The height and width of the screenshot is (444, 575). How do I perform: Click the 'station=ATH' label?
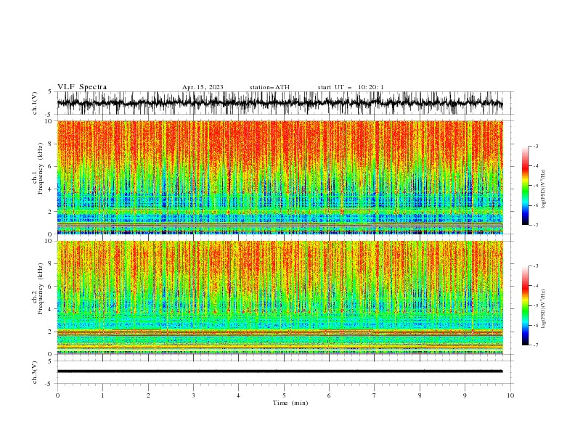pyautogui.click(x=269, y=87)
